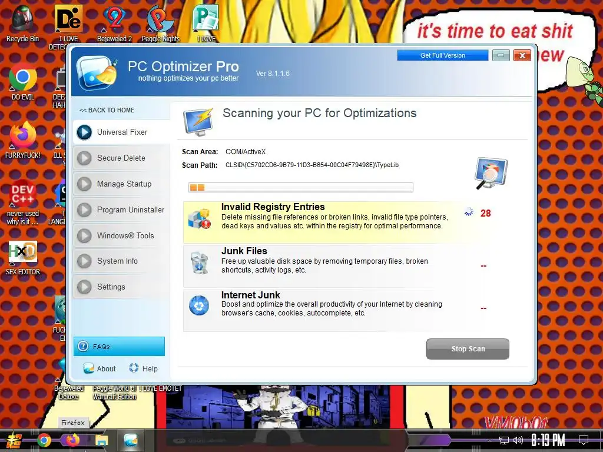Image resolution: width=603 pixels, height=452 pixels.
Task: Click the Junk Files heading
Action: [x=244, y=251]
